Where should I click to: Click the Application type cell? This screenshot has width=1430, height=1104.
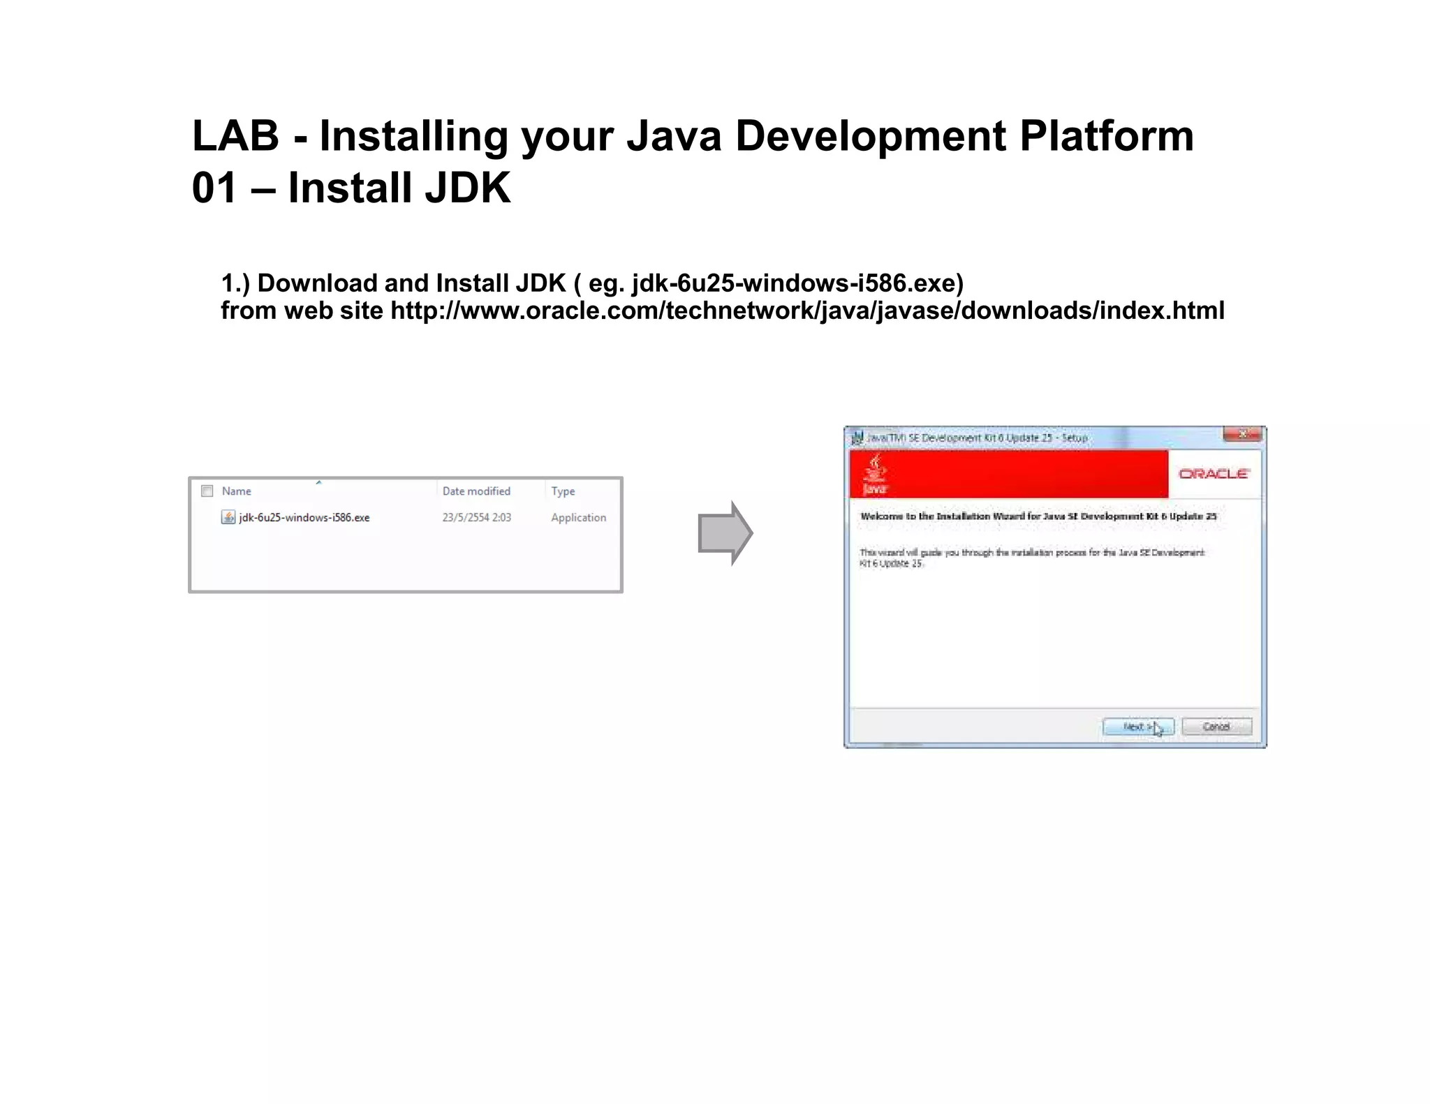[x=578, y=517]
